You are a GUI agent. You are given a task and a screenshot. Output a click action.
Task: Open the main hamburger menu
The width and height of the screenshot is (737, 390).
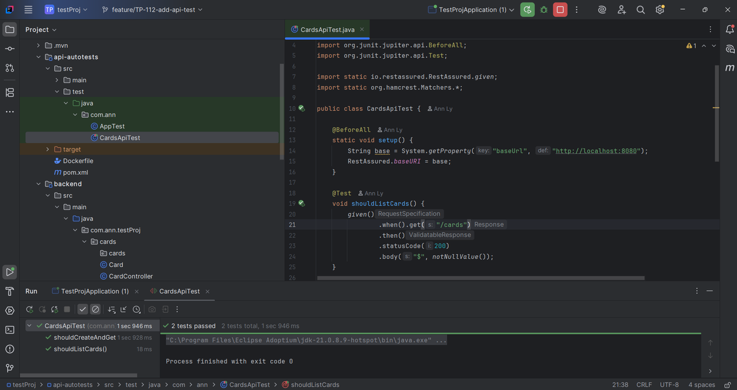(x=28, y=10)
